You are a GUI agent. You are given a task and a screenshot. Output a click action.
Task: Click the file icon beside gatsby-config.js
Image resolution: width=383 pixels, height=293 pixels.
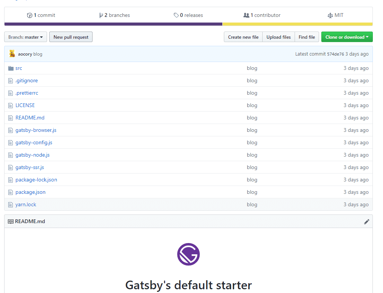coord(11,143)
